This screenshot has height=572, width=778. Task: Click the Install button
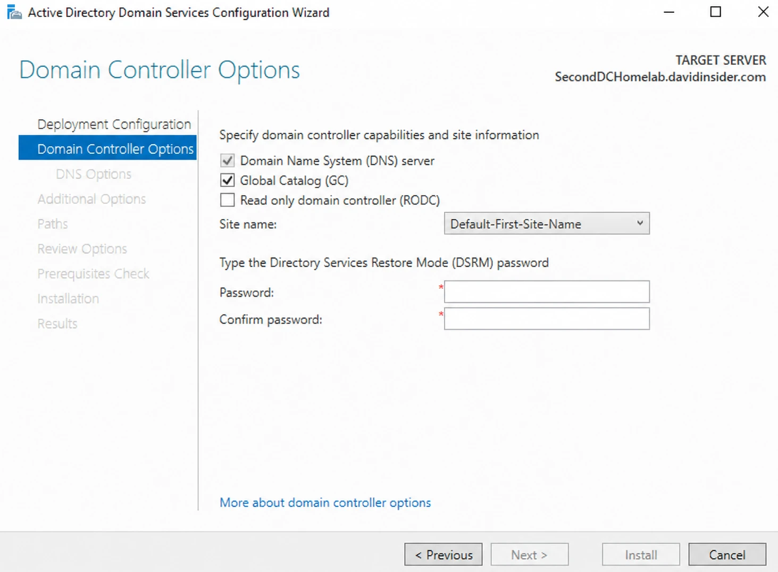[x=641, y=554]
